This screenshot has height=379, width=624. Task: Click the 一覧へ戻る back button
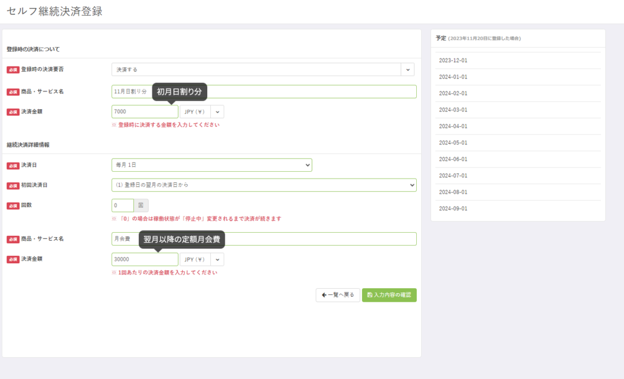tap(337, 295)
